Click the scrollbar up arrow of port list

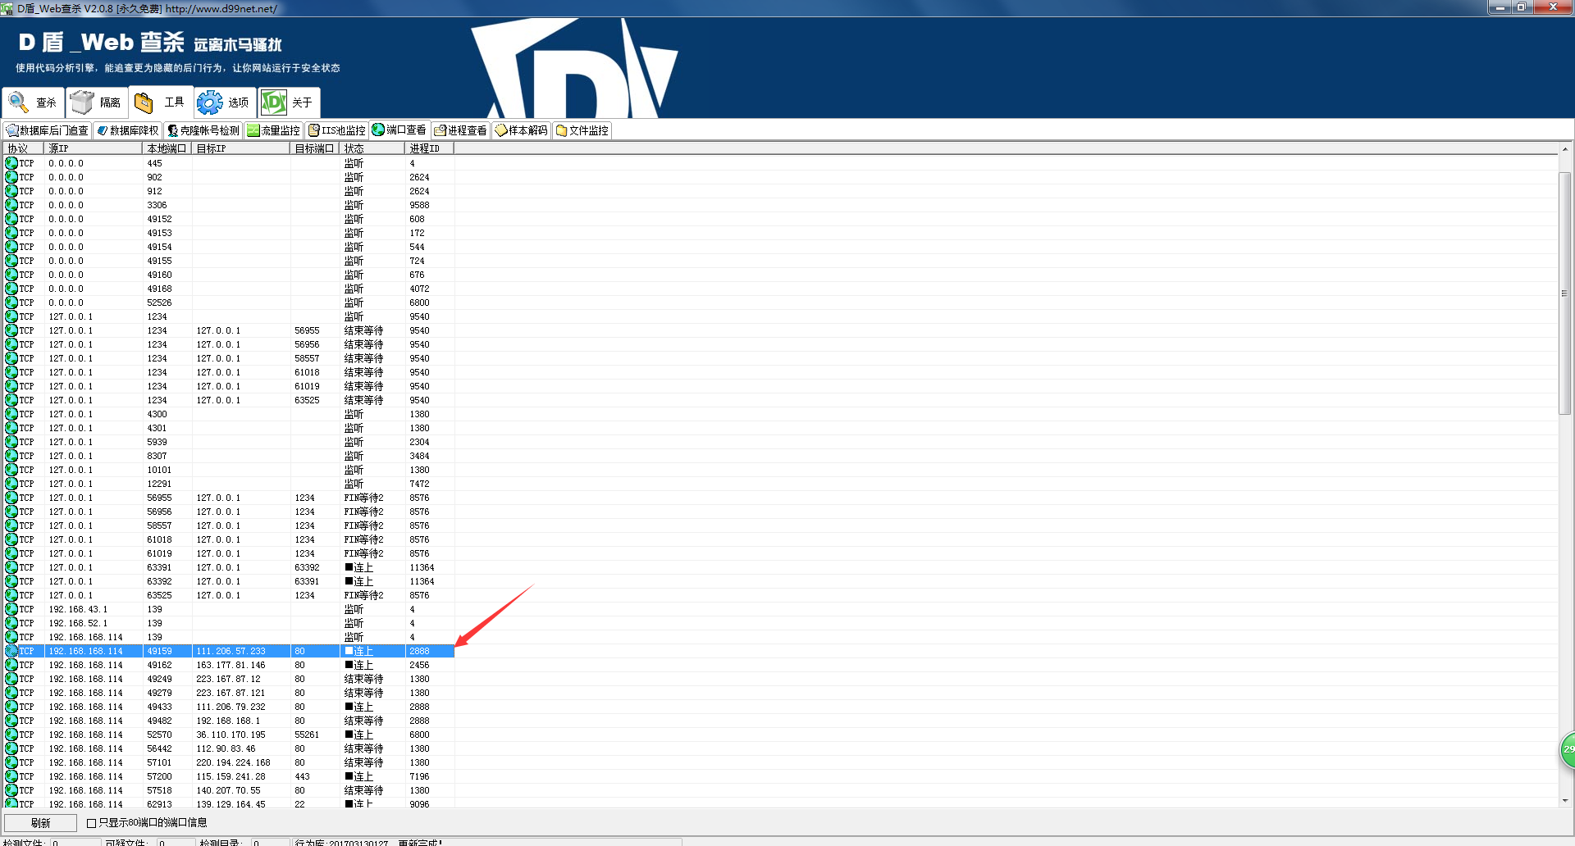[x=1565, y=149]
